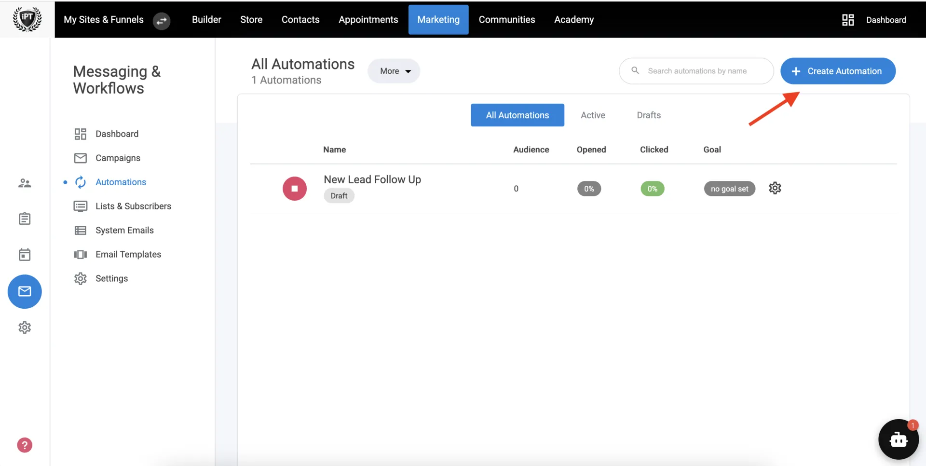926x466 pixels.
Task: Open Appointments in top navigation
Action: click(x=368, y=19)
